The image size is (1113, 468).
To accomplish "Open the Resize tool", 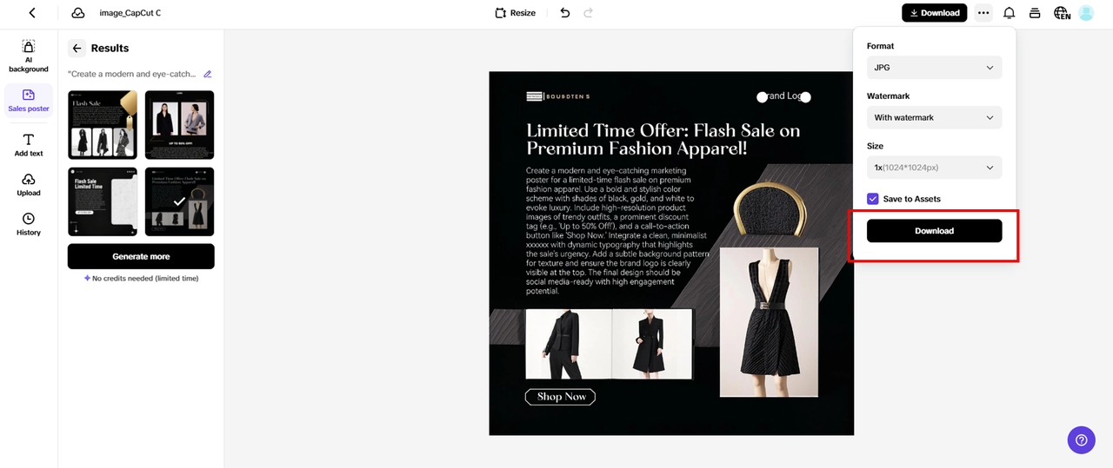I will click(515, 13).
